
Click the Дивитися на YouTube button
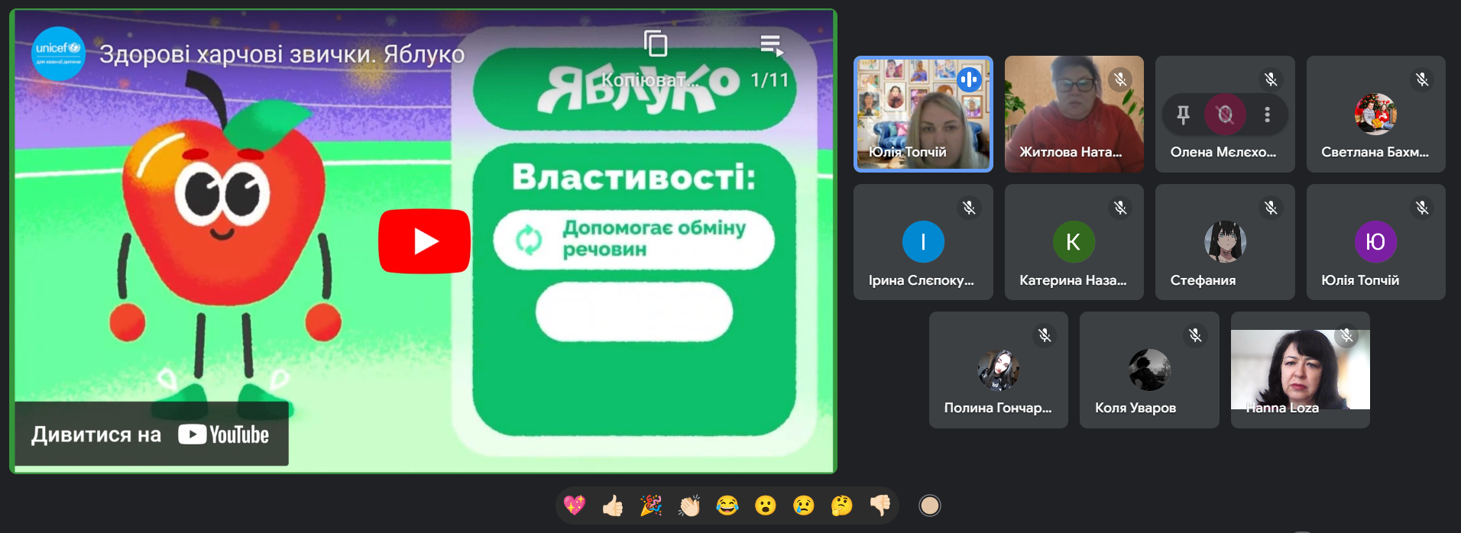tap(151, 434)
